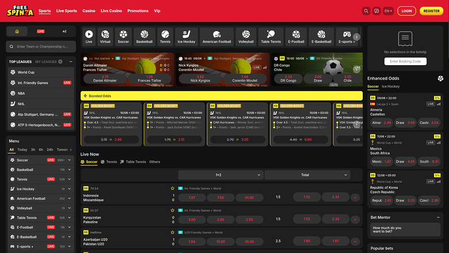Switch Live Now to Tennis tab
449x253 pixels.
click(109, 162)
